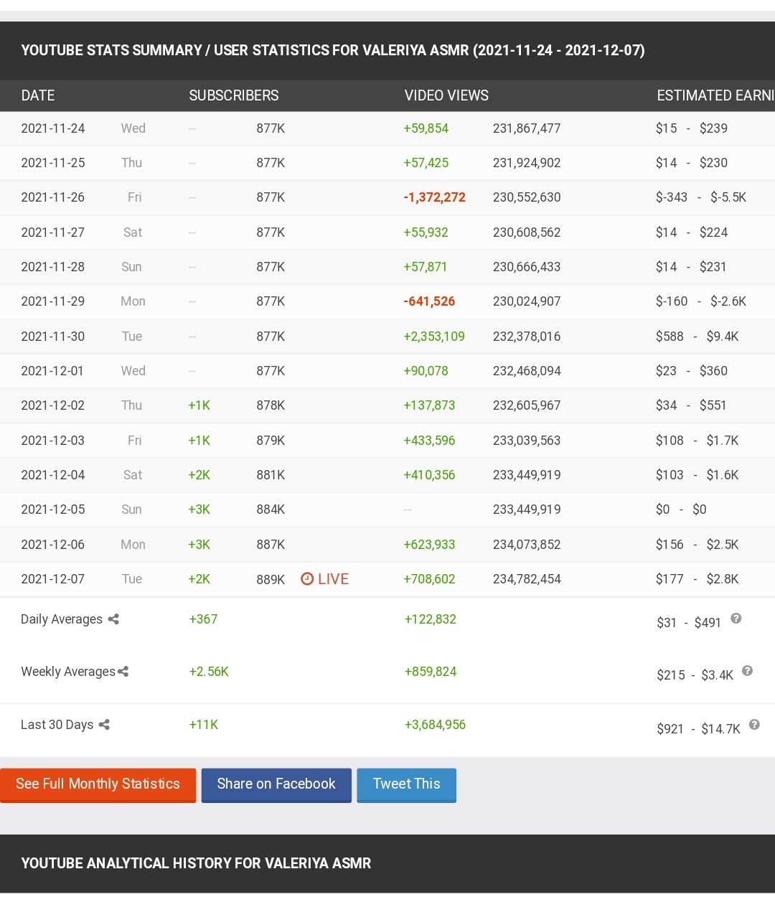Click Share on Facebook button
Viewport: 775px width, 902px height.
(276, 785)
